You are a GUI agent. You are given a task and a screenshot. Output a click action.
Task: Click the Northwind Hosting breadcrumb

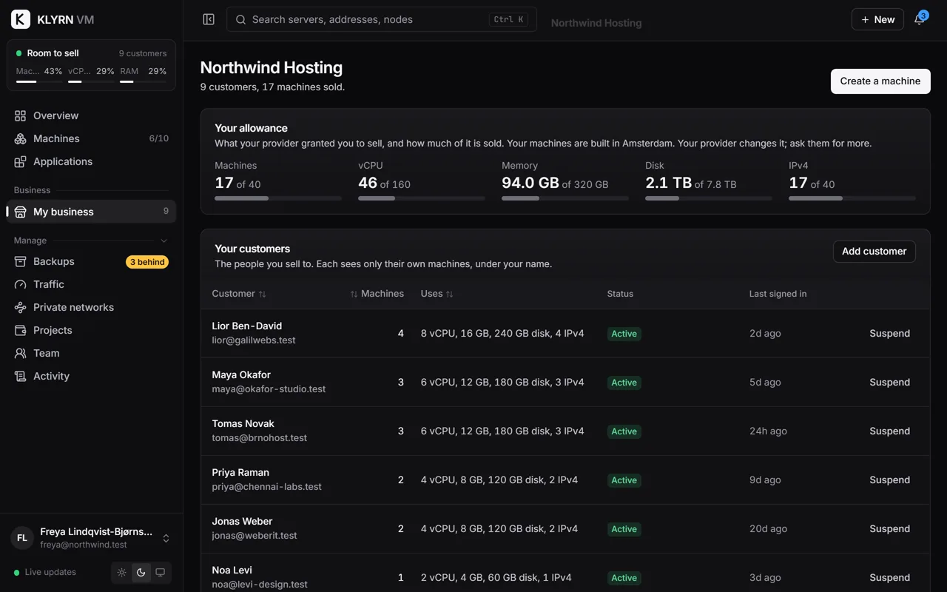pos(596,23)
